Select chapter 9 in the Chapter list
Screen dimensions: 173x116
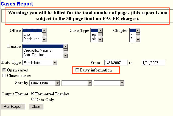(133, 39)
